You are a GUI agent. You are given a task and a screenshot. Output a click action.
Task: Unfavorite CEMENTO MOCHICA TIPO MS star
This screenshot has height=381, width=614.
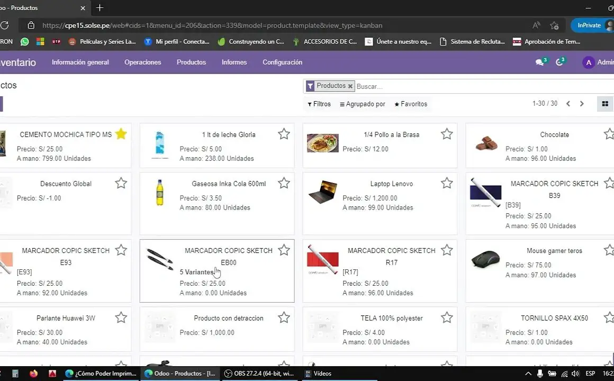click(x=121, y=134)
